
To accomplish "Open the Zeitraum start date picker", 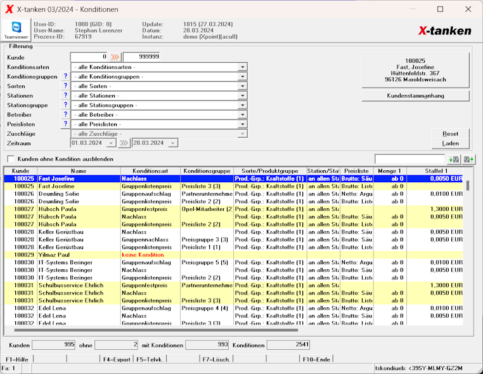I will [x=111, y=143].
